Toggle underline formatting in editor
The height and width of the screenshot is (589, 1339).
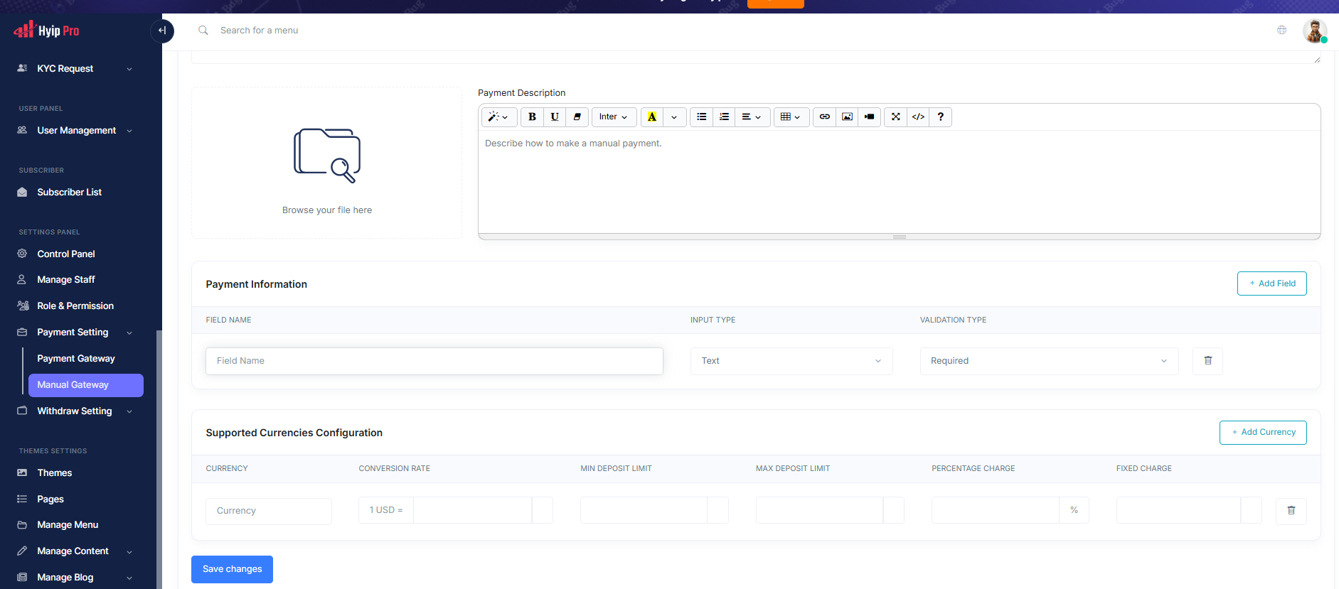(555, 117)
